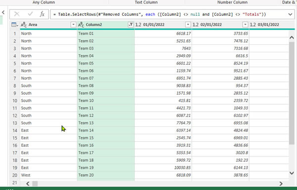Screen dimensions: 297x190
Task: Select the Team 11 cell
Action: pos(106,108)
